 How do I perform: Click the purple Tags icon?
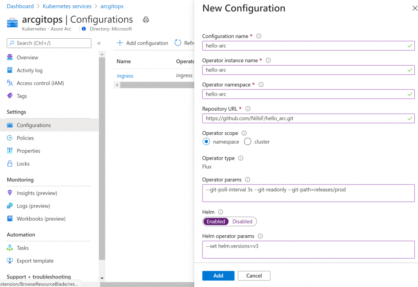pyautogui.click(x=10, y=96)
